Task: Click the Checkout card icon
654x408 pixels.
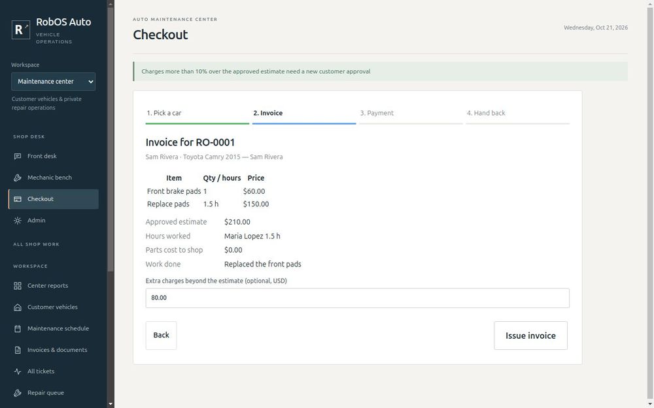Action: click(18, 199)
